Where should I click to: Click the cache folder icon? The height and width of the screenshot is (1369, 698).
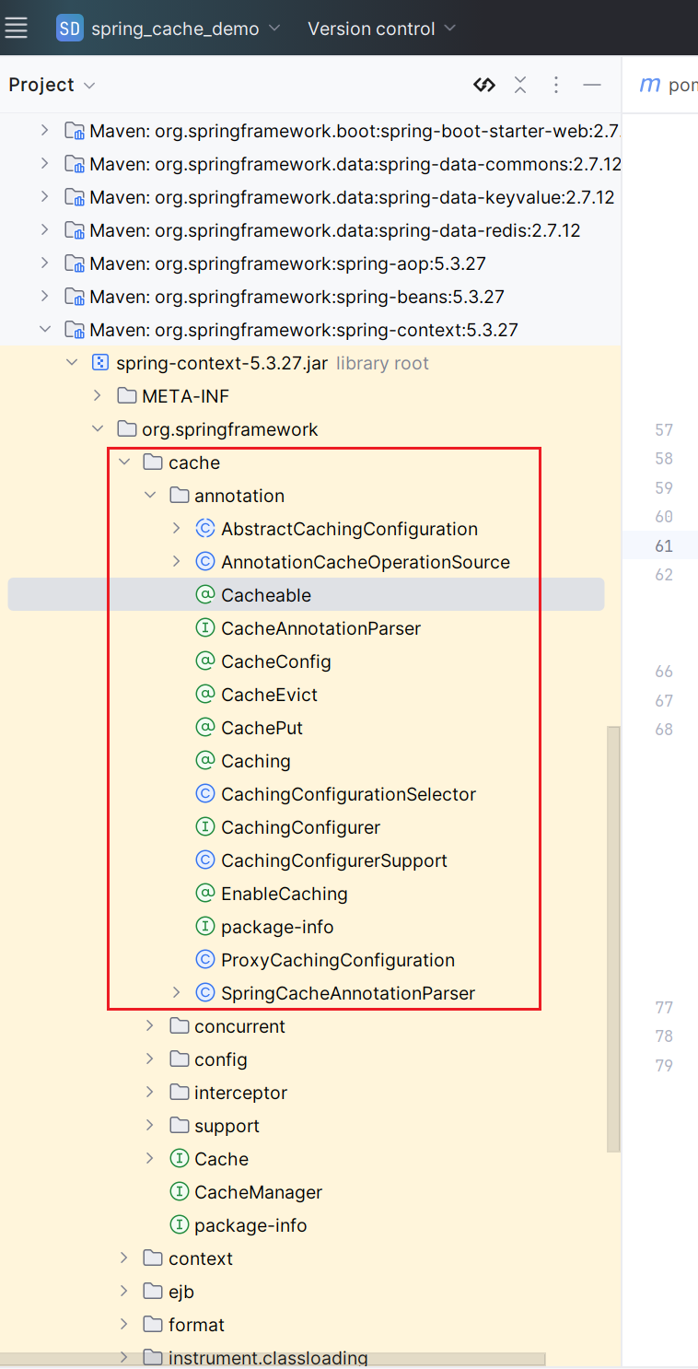153,462
